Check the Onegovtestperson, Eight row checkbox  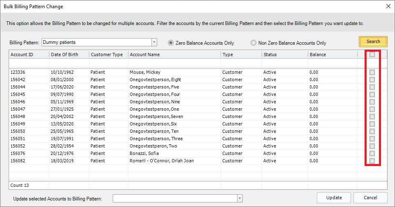pos(372,80)
